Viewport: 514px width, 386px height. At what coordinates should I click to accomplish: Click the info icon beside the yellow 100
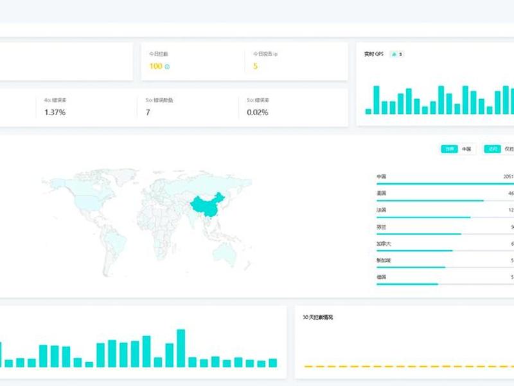pyautogui.click(x=167, y=67)
